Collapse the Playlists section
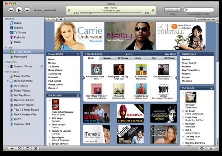The width and height of the screenshot is (222, 156). pos(6,72)
